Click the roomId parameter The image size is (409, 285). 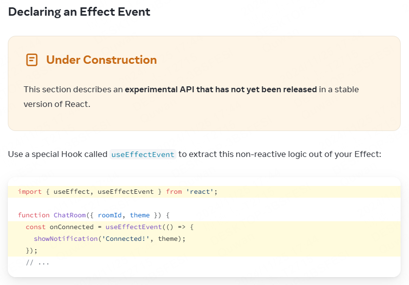pos(109,215)
